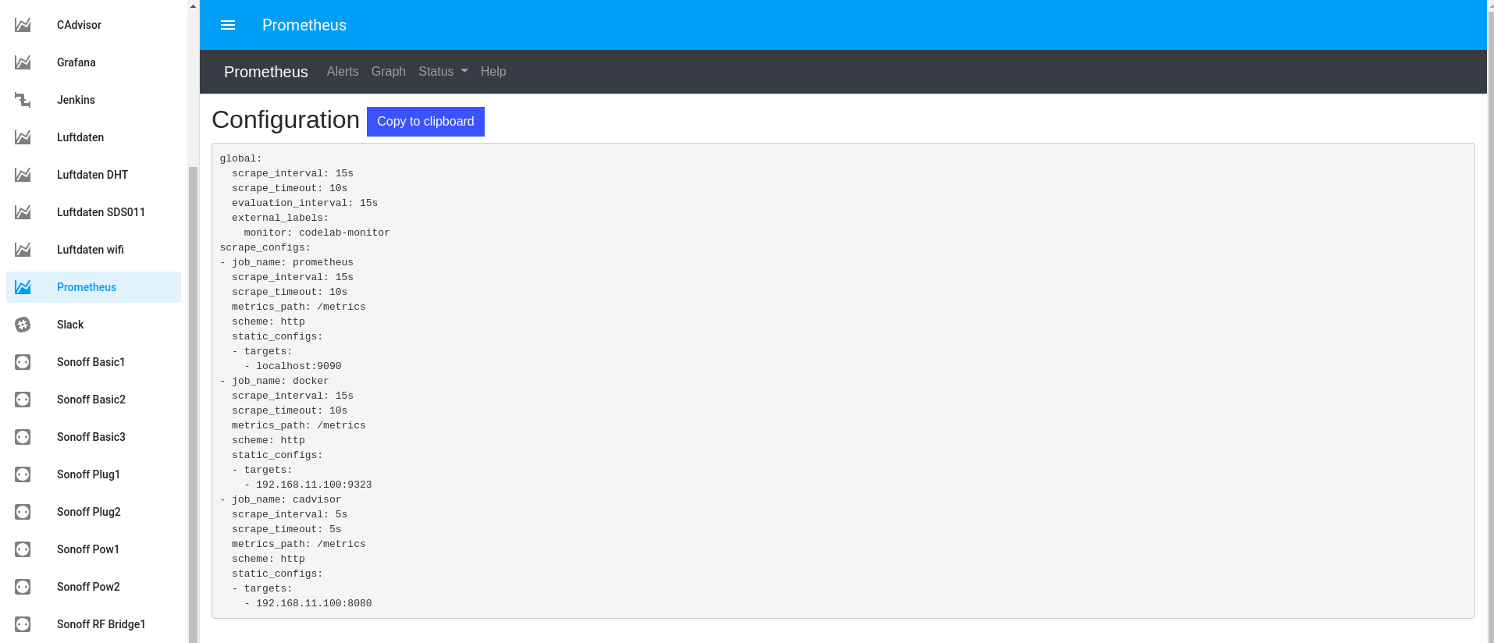Click the Slack icon in sidebar
Viewport: 1494px width, 643px height.
pos(23,325)
